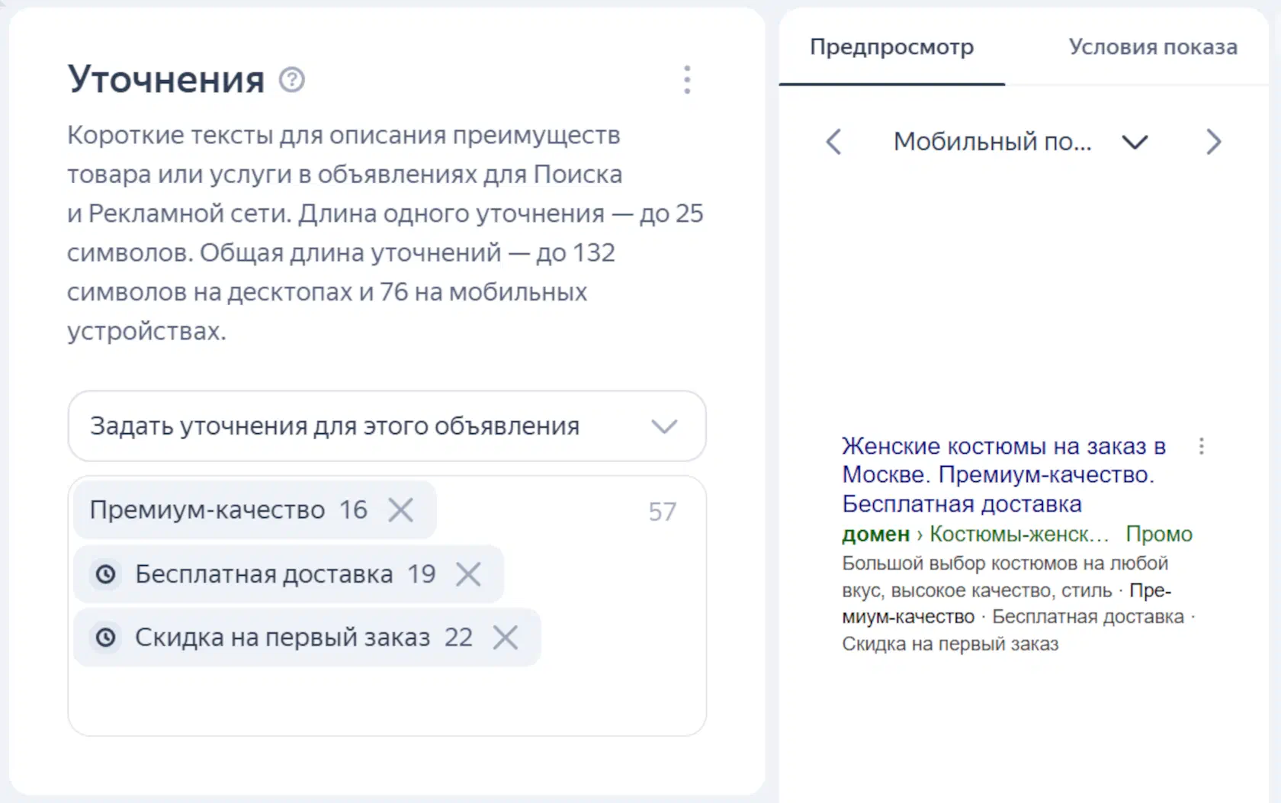Go to the next preview format
The height and width of the screenshot is (803, 1281).
(x=1214, y=142)
